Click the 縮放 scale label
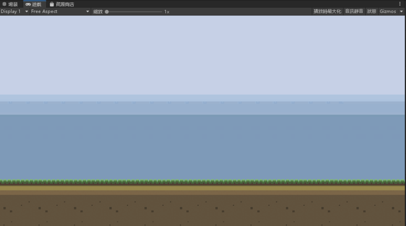406x226 pixels. point(98,11)
